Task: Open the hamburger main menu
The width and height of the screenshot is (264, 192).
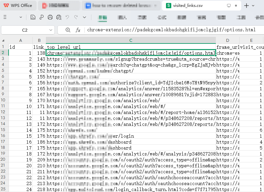Action: 5,17
